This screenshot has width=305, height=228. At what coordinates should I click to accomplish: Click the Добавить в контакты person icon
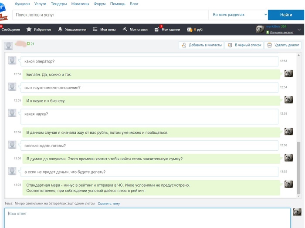(184, 45)
